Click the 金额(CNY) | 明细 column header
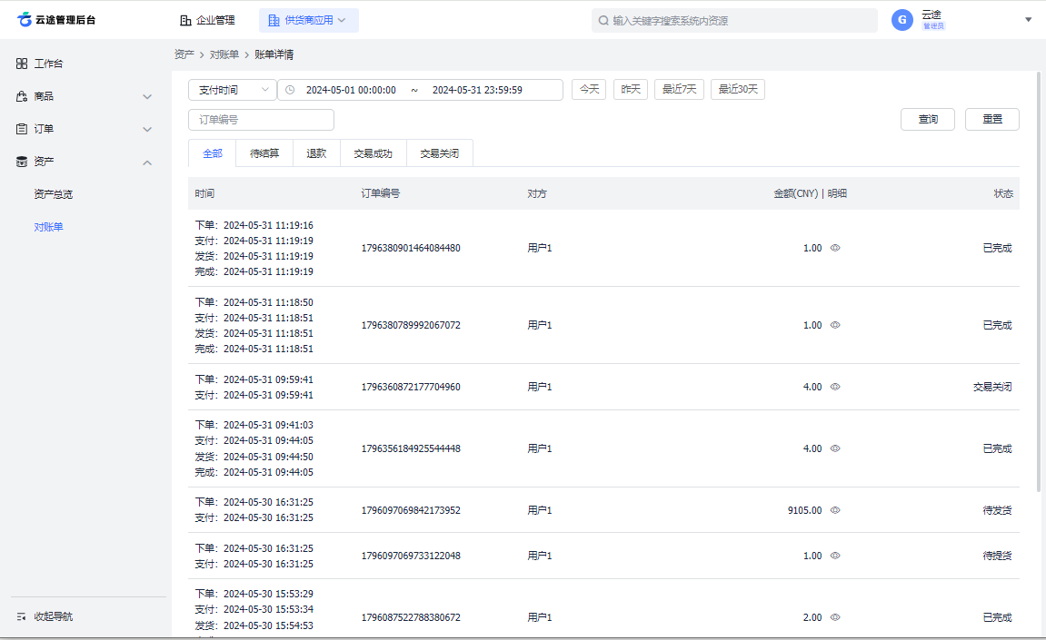 pyautogui.click(x=810, y=193)
